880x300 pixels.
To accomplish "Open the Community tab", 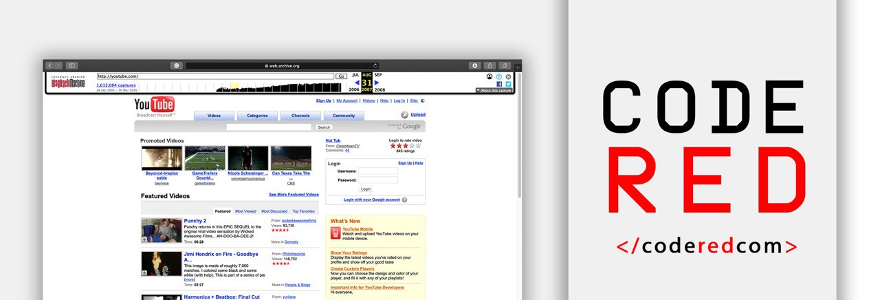I will (x=344, y=116).
